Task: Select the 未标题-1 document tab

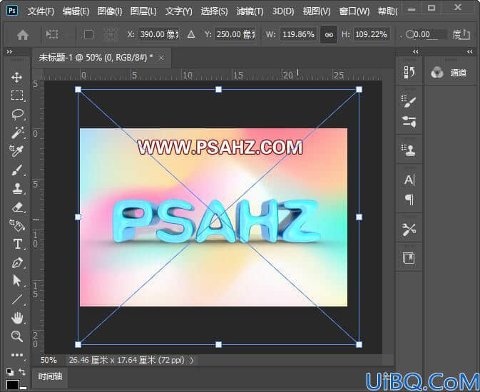Action: 101,58
